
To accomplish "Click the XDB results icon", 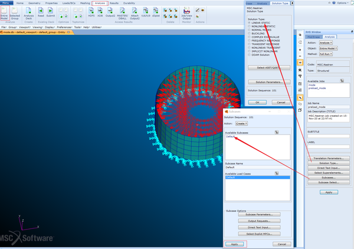I will click(100, 12).
